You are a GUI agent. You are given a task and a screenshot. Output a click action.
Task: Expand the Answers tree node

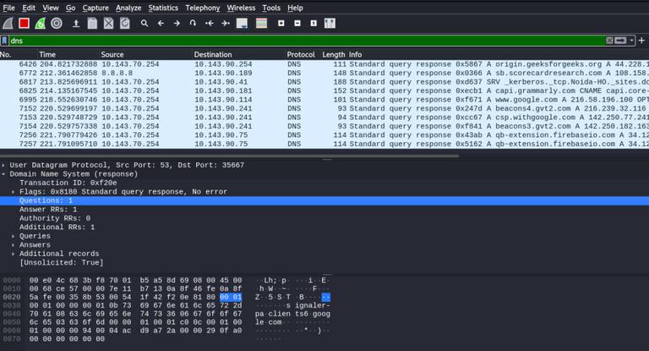(14, 245)
